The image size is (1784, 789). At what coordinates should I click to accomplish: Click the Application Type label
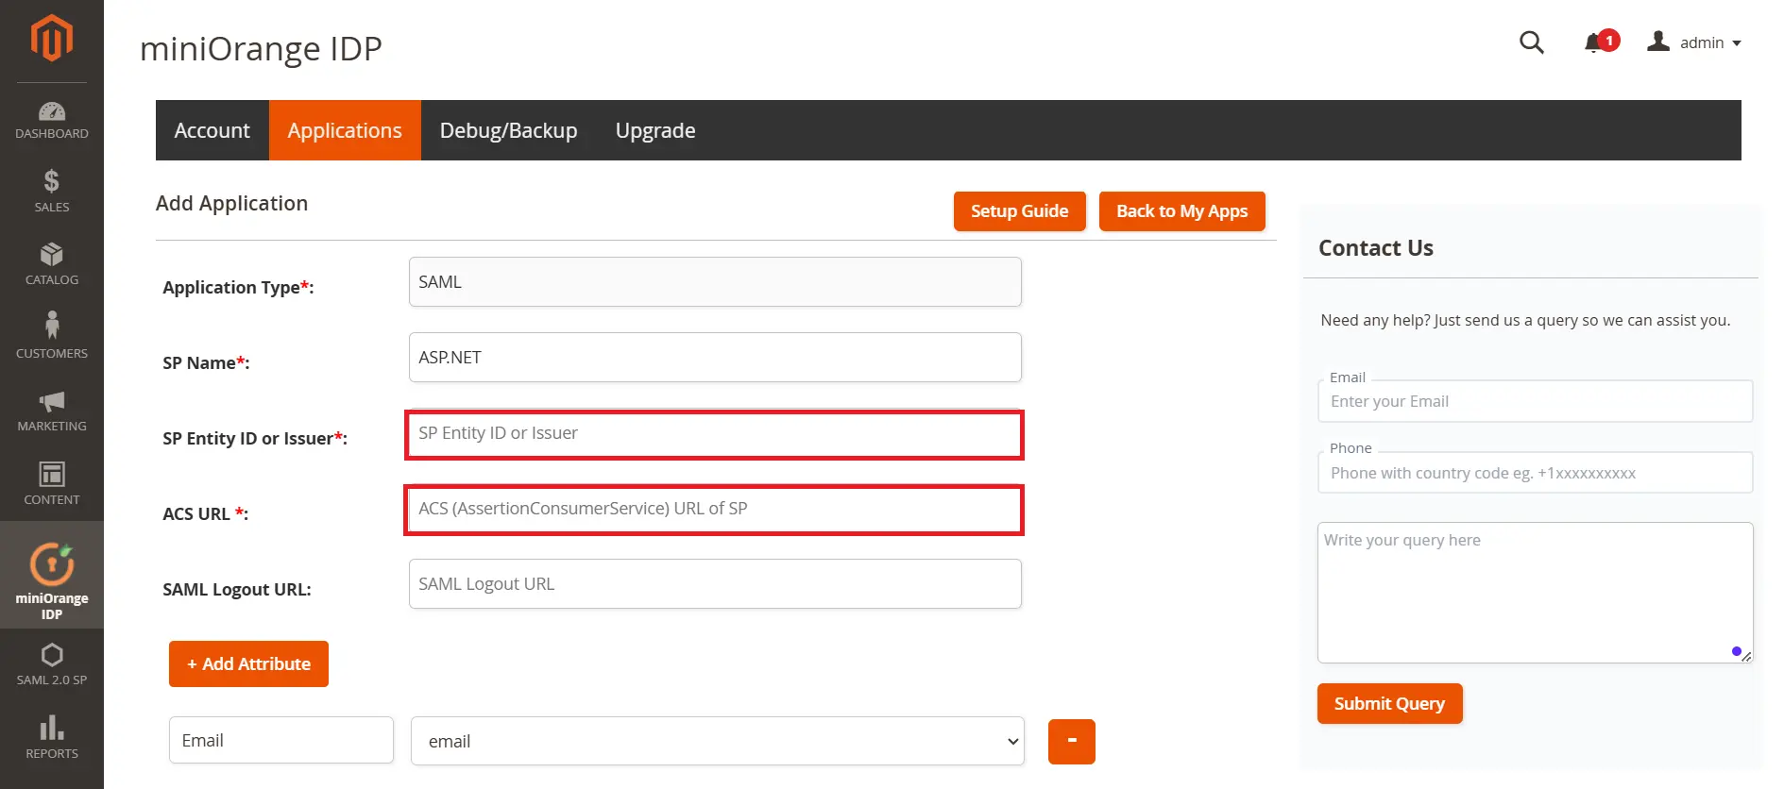pos(238,287)
